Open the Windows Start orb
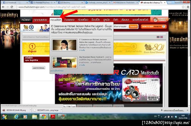This screenshot has height=126, width=191. [4, 117]
